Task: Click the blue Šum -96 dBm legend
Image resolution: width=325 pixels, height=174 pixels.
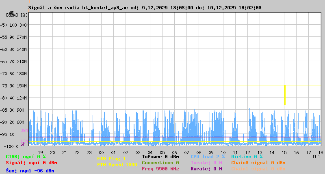Action: click(x=30, y=171)
